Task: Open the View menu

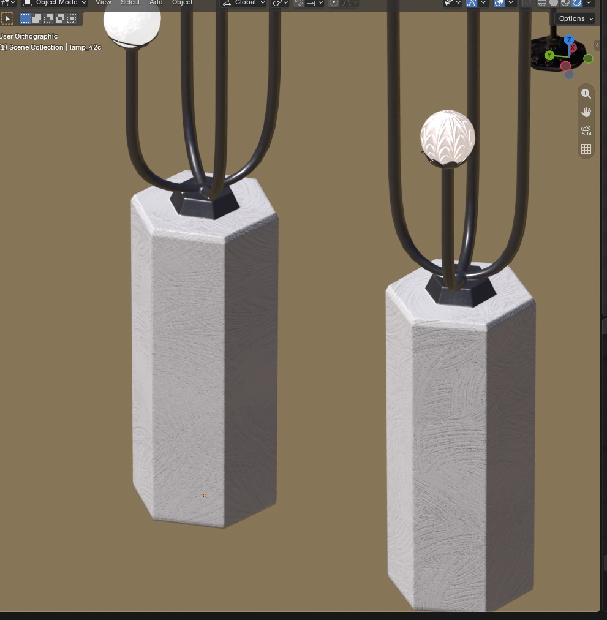Action: [104, 3]
